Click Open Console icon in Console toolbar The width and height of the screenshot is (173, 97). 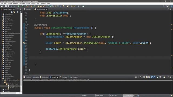(x=164, y=77)
